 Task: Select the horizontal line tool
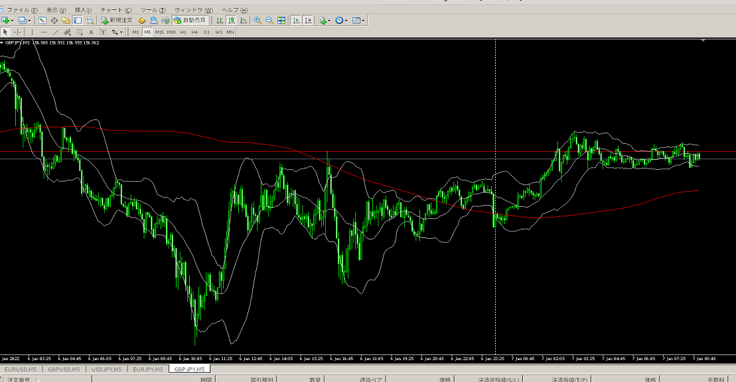coord(44,32)
